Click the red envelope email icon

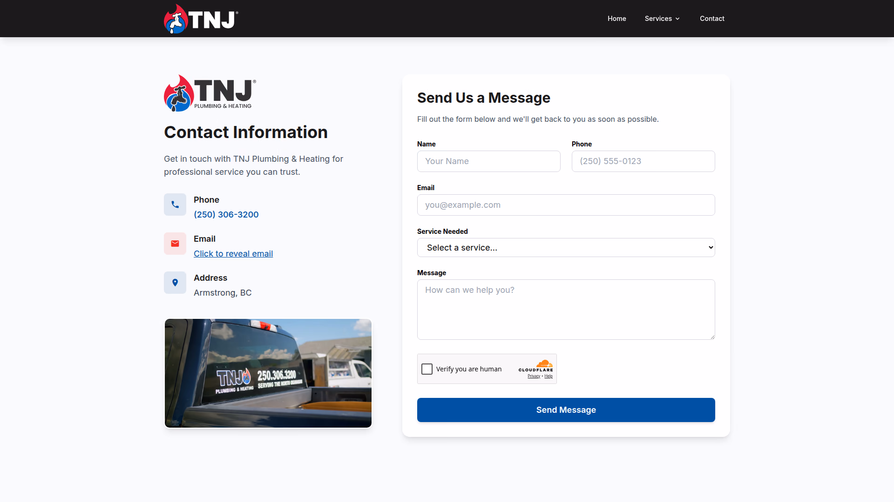[175, 244]
